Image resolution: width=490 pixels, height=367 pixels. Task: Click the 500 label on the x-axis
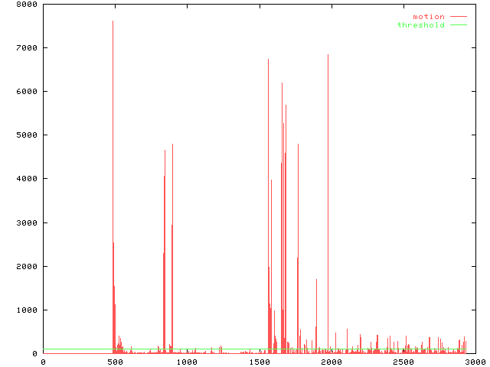[x=115, y=362]
